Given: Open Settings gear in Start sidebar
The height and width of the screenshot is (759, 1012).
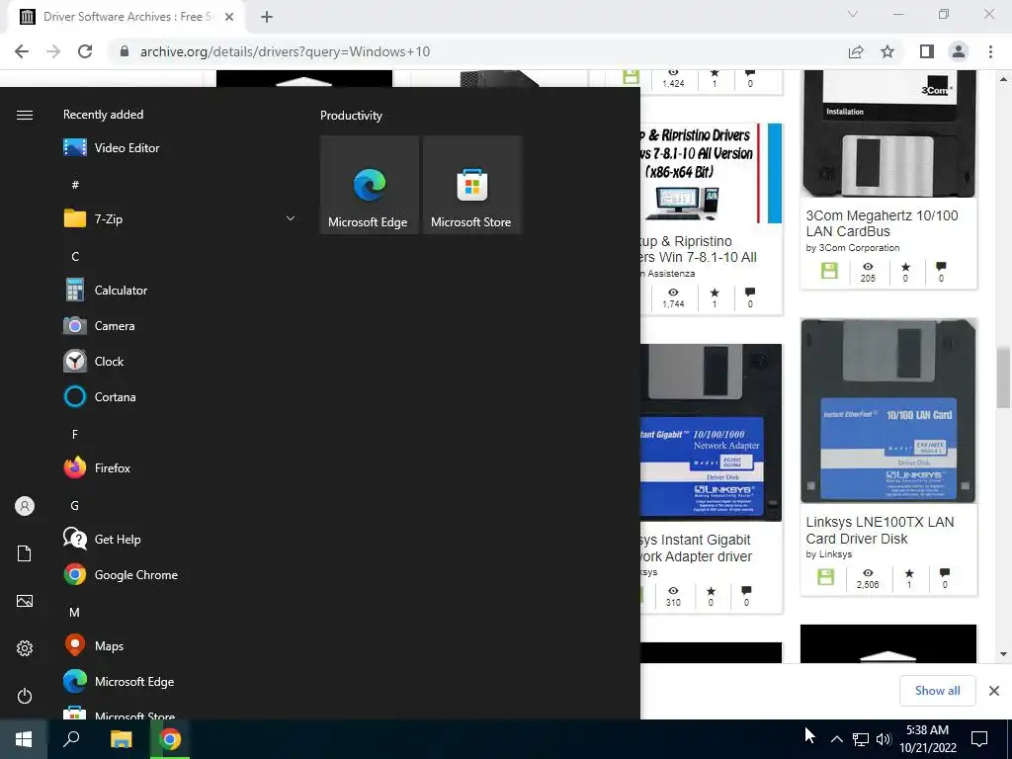Looking at the screenshot, I should (x=25, y=648).
